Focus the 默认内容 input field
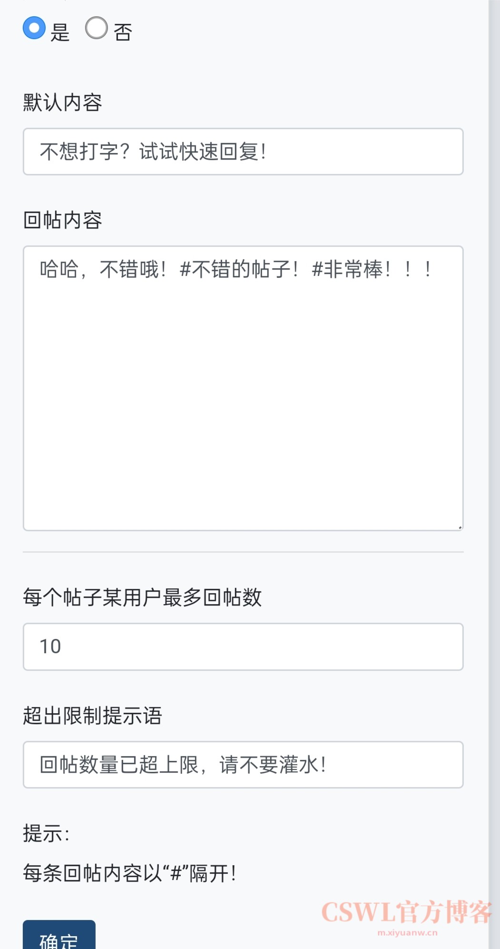Screen dimensions: 500x949 (x=243, y=151)
